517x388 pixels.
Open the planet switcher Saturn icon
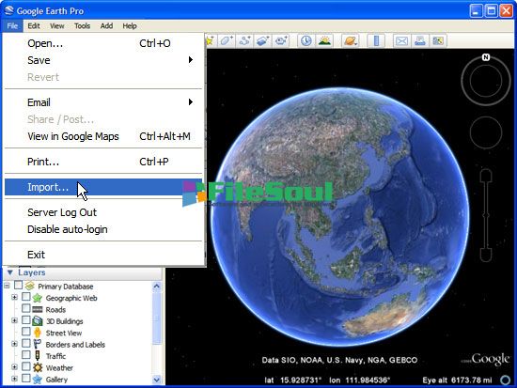click(x=351, y=41)
